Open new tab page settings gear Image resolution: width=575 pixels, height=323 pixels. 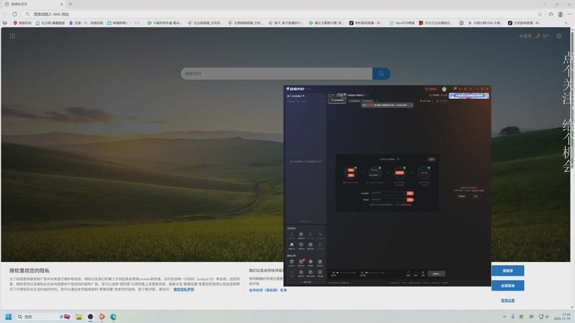click(x=559, y=36)
